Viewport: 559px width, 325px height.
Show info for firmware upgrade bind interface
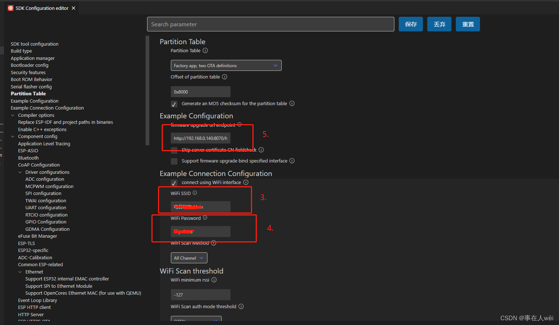(292, 161)
